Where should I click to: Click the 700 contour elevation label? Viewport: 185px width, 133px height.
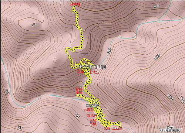[77, 115]
